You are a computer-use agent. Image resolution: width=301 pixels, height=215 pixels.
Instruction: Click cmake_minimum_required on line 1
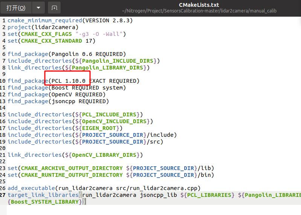point(45,20)
